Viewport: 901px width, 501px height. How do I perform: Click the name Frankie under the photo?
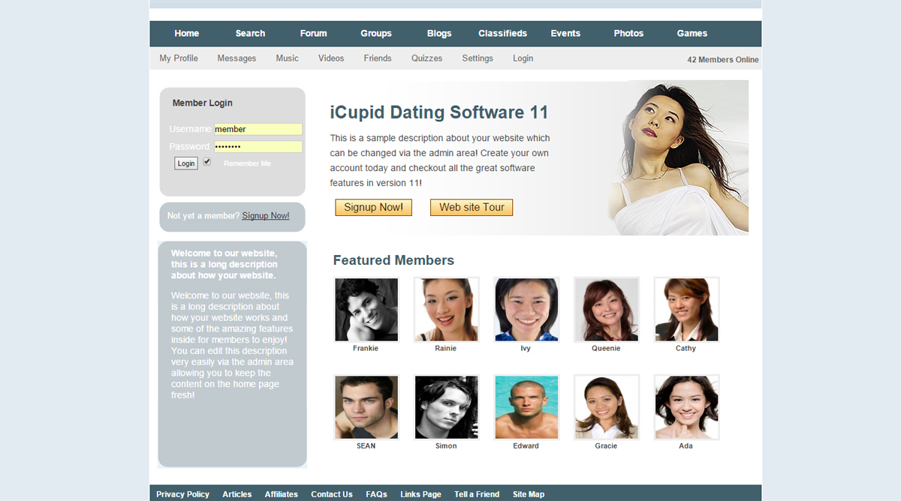(x=366, y=349)
